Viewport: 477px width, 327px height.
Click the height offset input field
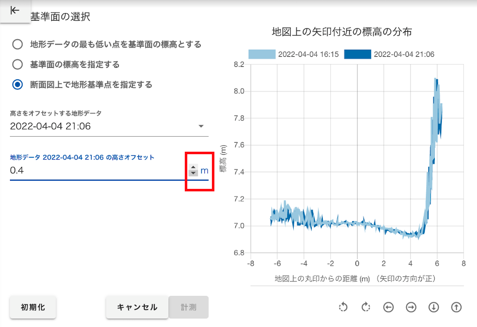(95, 171)
